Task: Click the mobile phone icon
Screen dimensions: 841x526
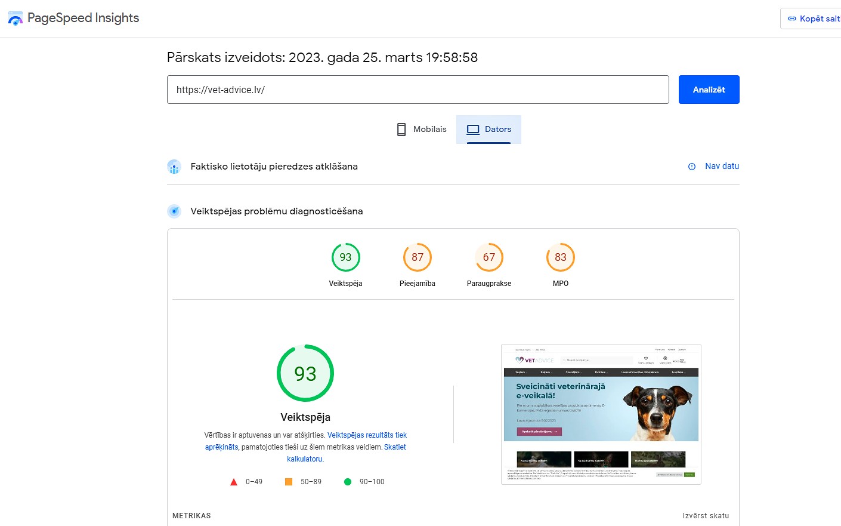Action: pos(401,130)
